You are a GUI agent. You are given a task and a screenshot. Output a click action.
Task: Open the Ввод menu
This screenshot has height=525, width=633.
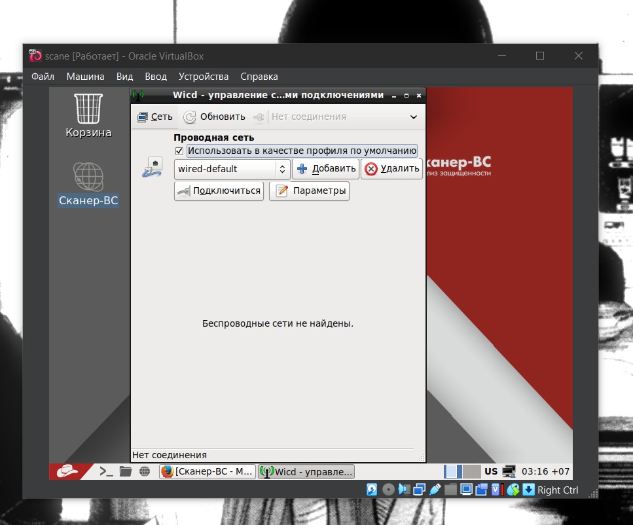coord(156,77)
